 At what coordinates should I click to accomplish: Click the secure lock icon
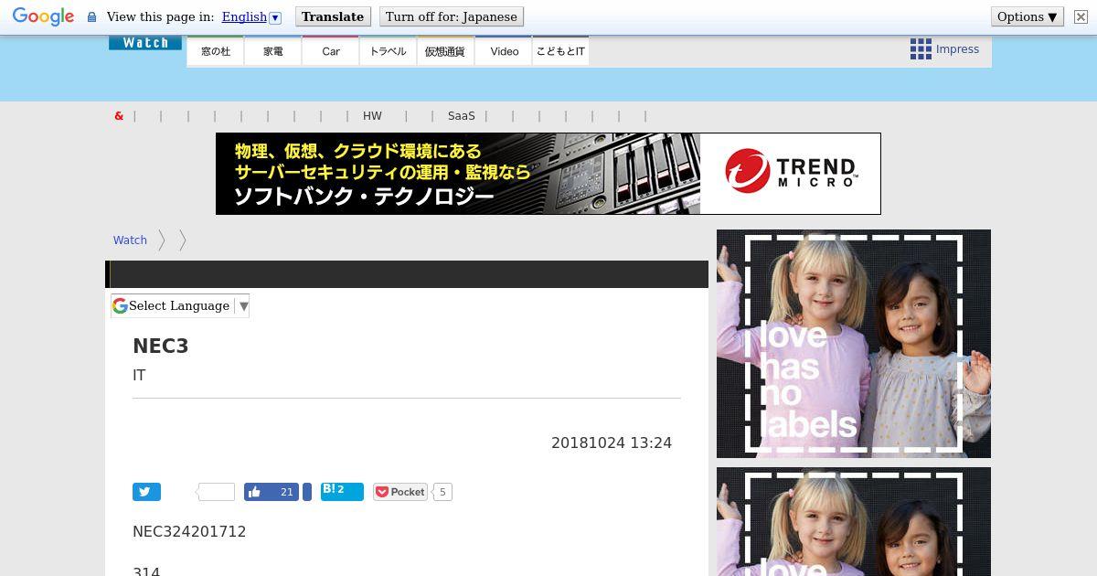point(91,16)
